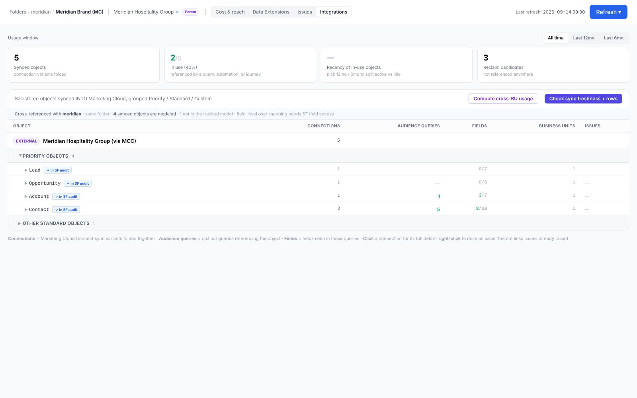Collapse the Priority Objects group
Viewport: 637px width, 398px height.
[20, 156]
